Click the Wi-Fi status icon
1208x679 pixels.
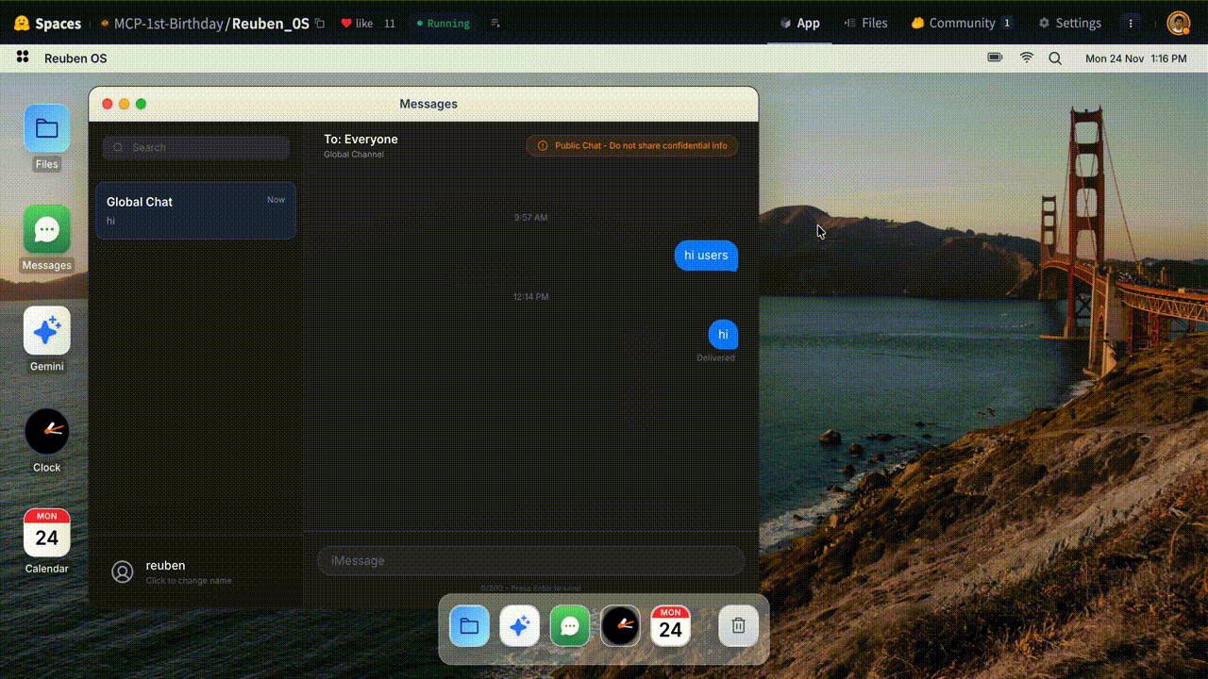point(1026,58)
